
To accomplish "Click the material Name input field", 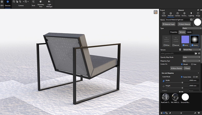I will pos(177,20).
